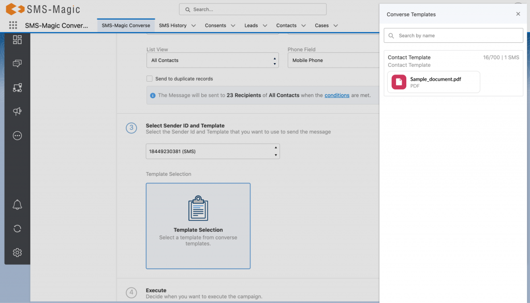Expand the Cases tab chevron

pyautogui.click(x=335, y=26)
